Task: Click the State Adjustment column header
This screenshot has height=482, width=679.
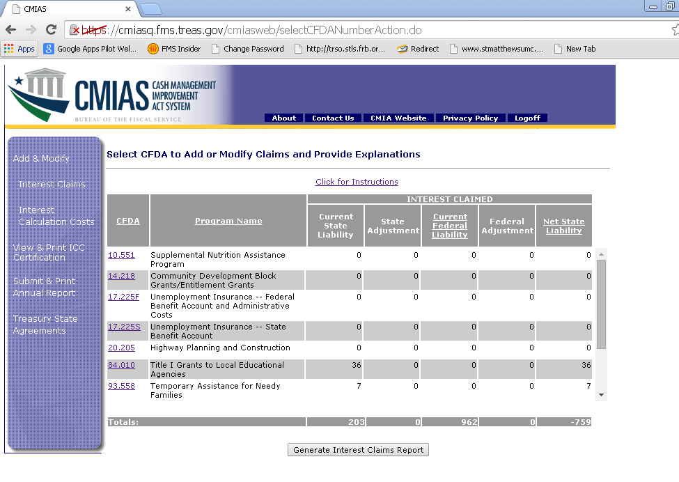Action: (393, 226)
